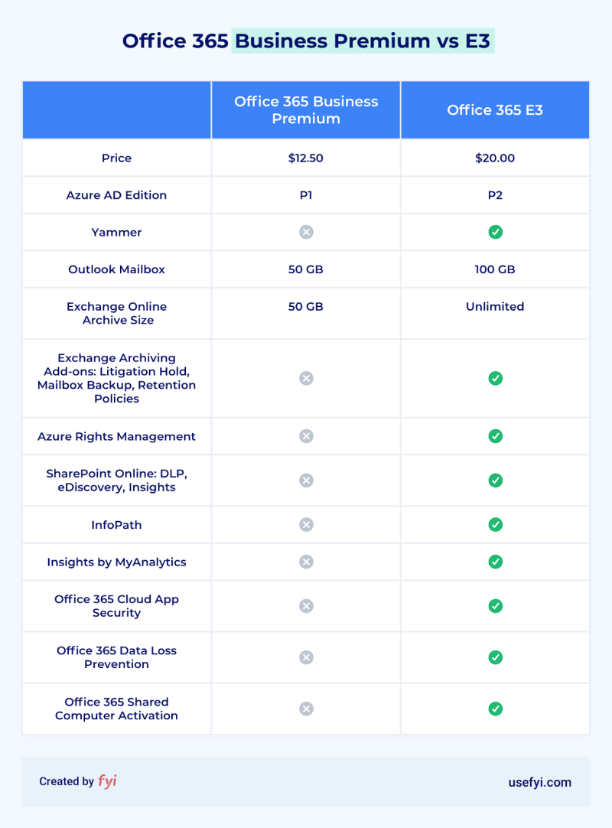The height and width of the screenshot is (828, 612).
Task: Click gray X for Office 365 Cloud App Security
Action: click(x=306, y=605)
